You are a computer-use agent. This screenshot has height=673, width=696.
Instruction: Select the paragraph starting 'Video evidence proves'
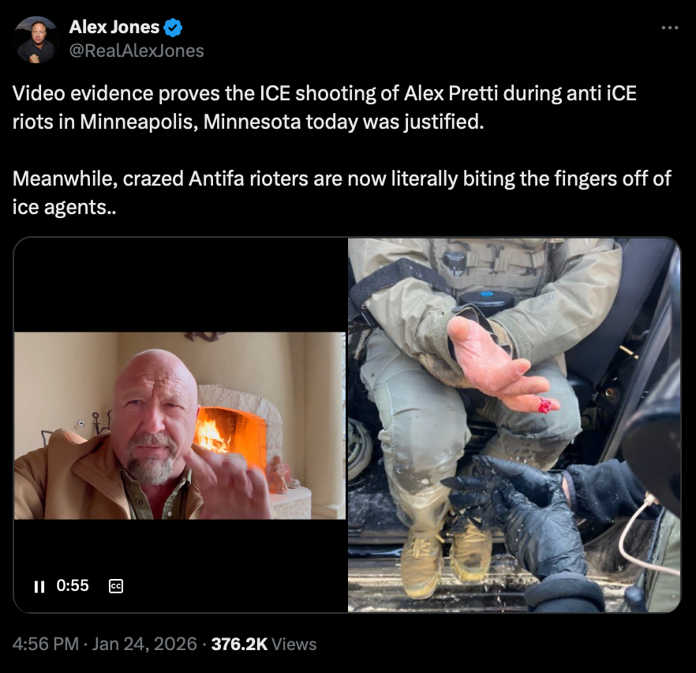click(x=324, y=107)
